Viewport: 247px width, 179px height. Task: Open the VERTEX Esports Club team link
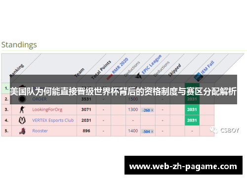pos(53,120)
